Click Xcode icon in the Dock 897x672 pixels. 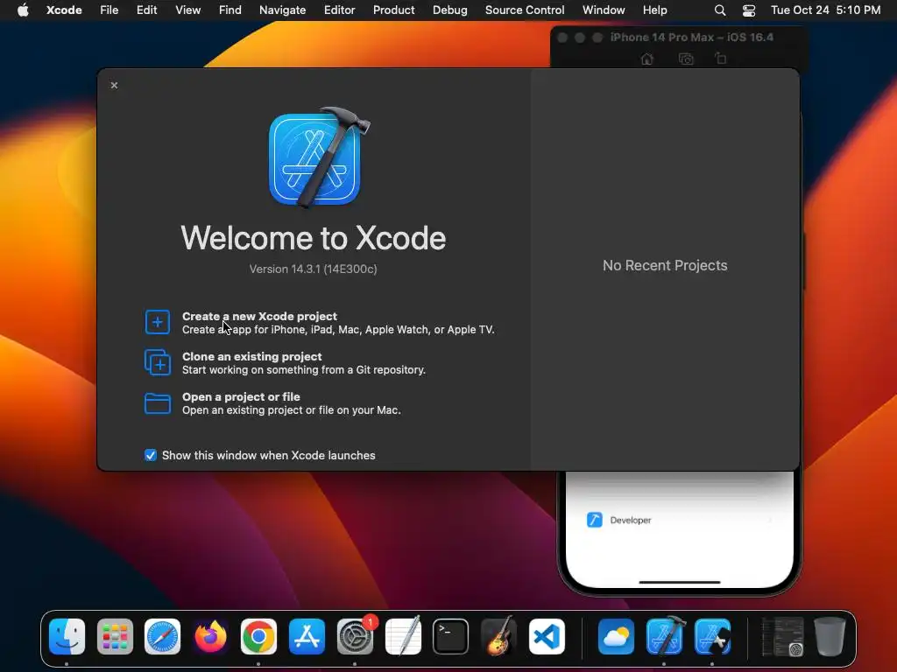[x=665, y=635]
